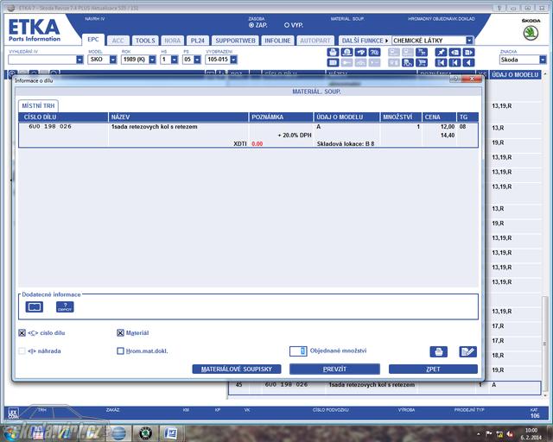The width and height of the screenshot is (553, 442).
Task: Toggle the <C> číslo dílu checkbox
Action: coord(22,332)
